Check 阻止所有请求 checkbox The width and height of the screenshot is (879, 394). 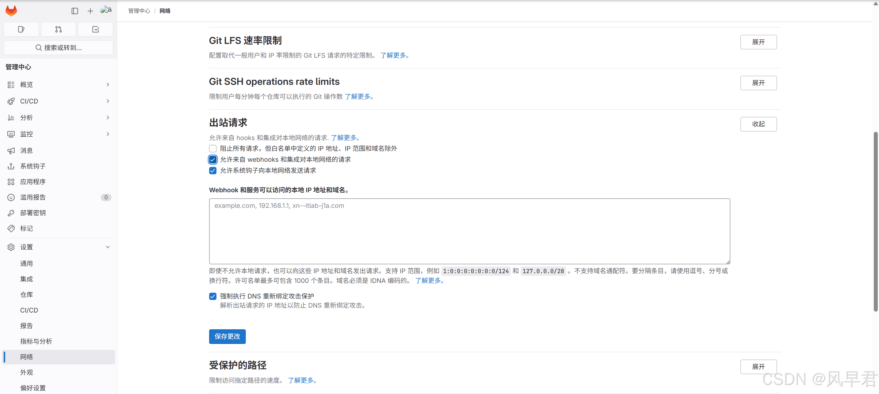pyautogui.click(x=212, y=149)
